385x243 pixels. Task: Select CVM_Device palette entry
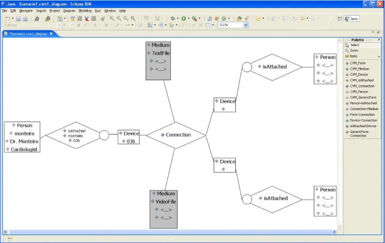[362, 74]
